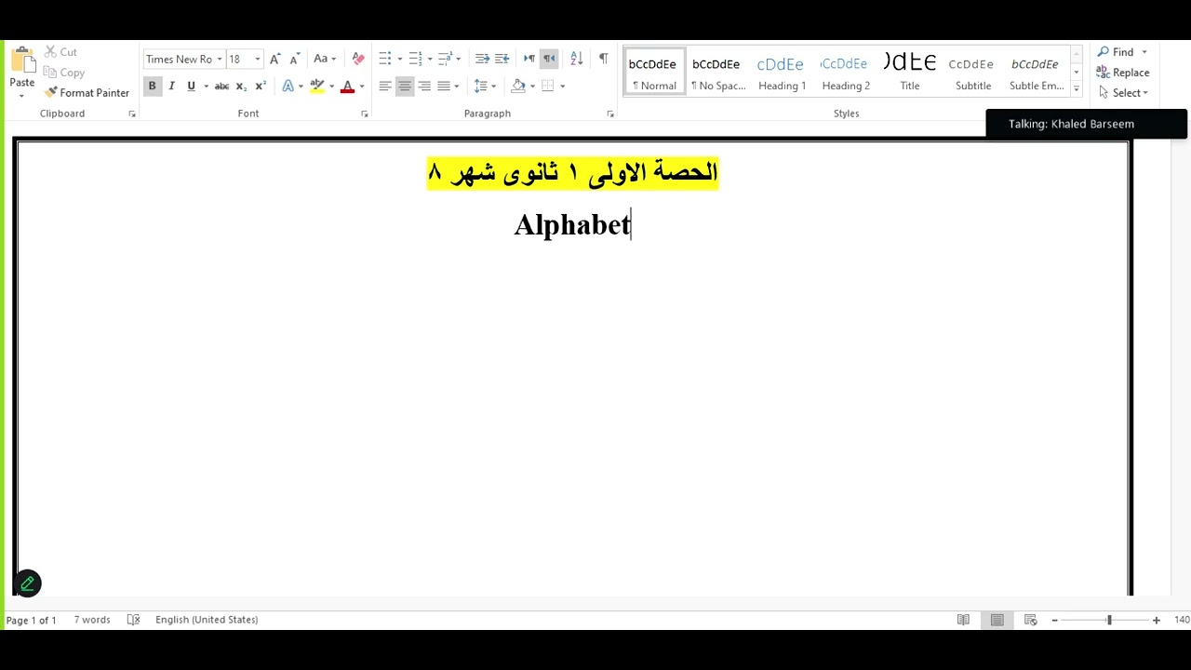Align text to the right
1191x670 pixels.
click(x=424, y=86)
